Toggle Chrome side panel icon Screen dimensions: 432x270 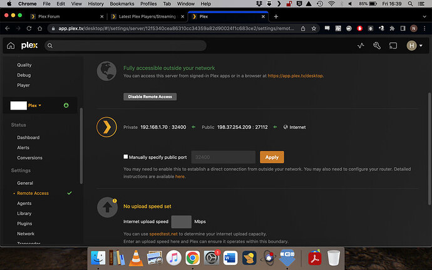(x=403, y=28)
